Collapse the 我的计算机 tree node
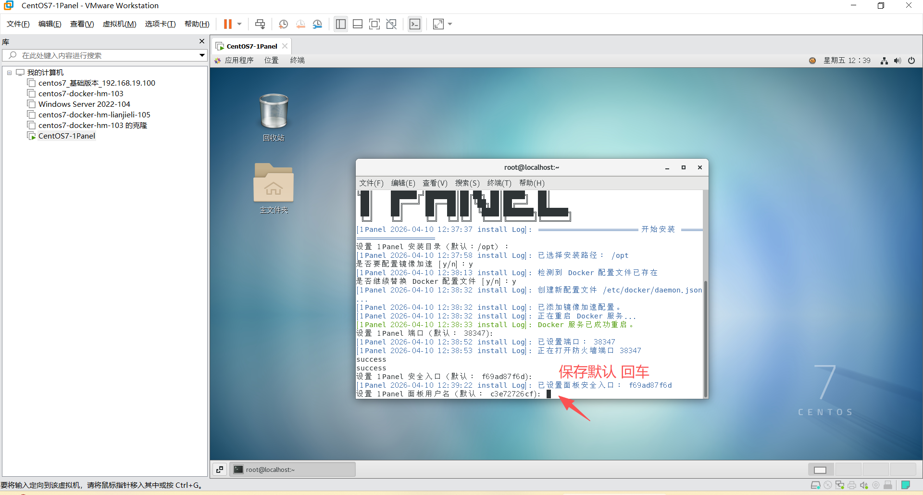 tap(9, 73)
